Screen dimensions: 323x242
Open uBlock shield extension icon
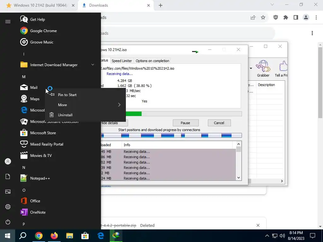(x=276, y=18)
